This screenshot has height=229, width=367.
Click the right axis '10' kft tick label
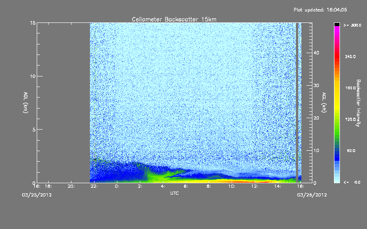(x=316, y=151)
